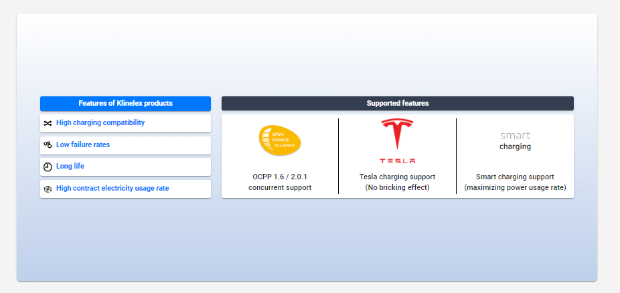The image size is (620, 293).
Task: Click the icon beside High contract electricity usage rate
Action: (48, 189)
